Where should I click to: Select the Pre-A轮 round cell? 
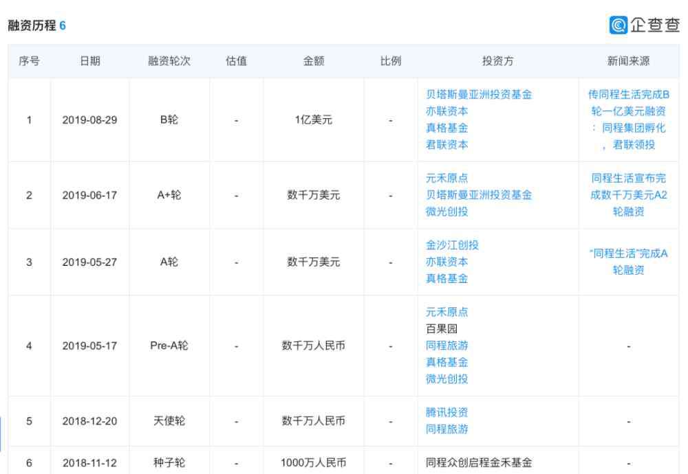[x=169, y=346]
